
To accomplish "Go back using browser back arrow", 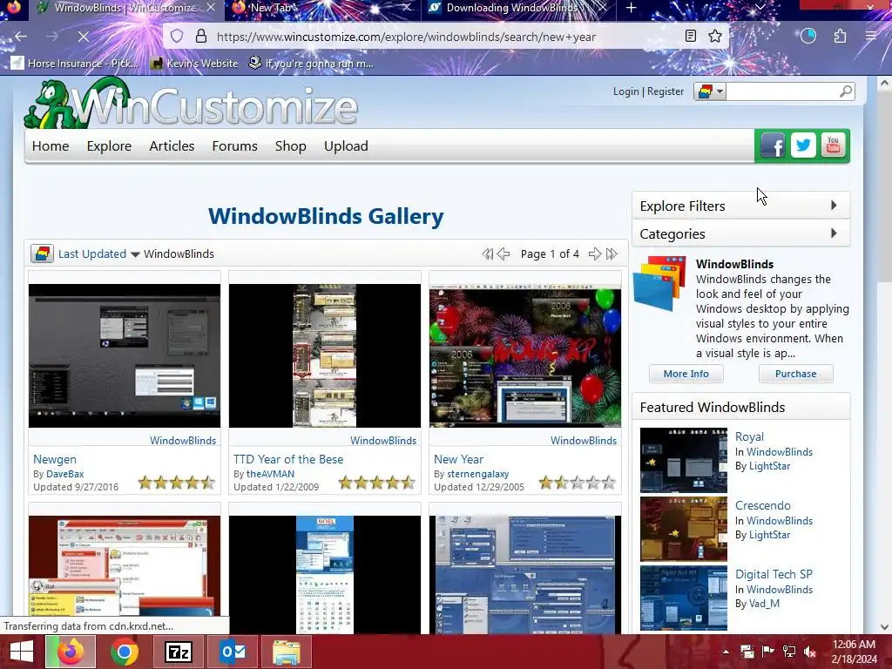I will (x=21, y=37).
